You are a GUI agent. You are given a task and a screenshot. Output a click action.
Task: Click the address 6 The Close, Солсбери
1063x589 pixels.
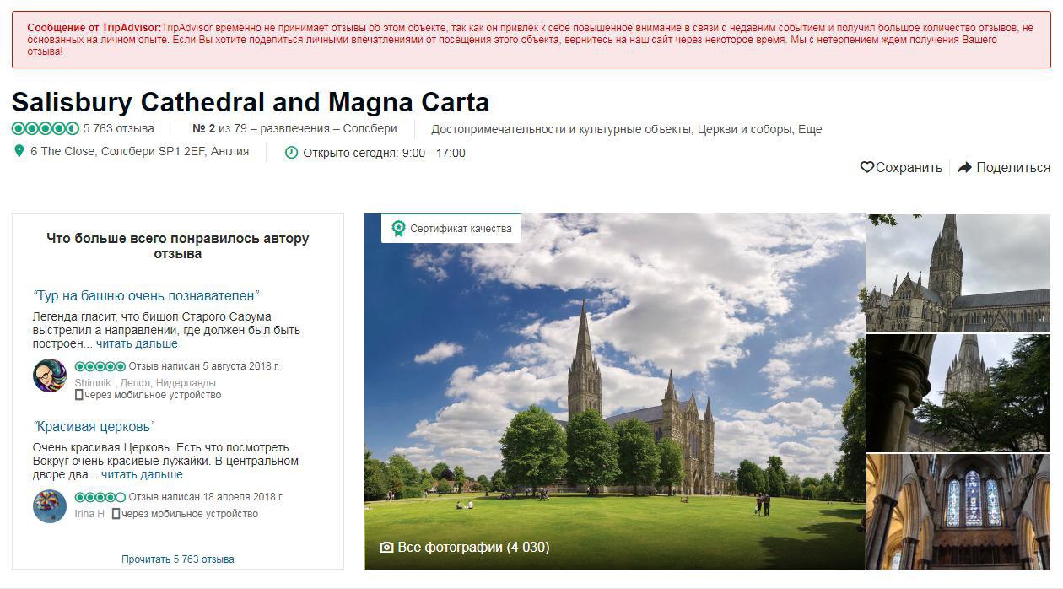tap(139, 151)
